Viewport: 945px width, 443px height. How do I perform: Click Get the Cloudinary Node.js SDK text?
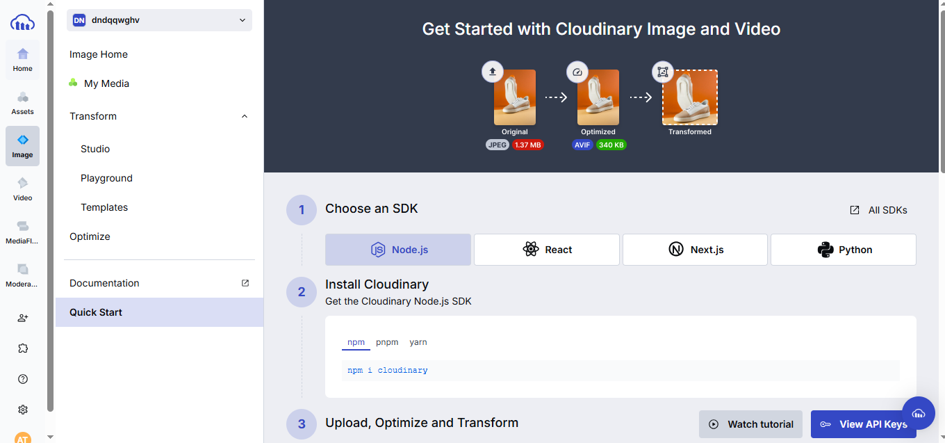(398, 301)
